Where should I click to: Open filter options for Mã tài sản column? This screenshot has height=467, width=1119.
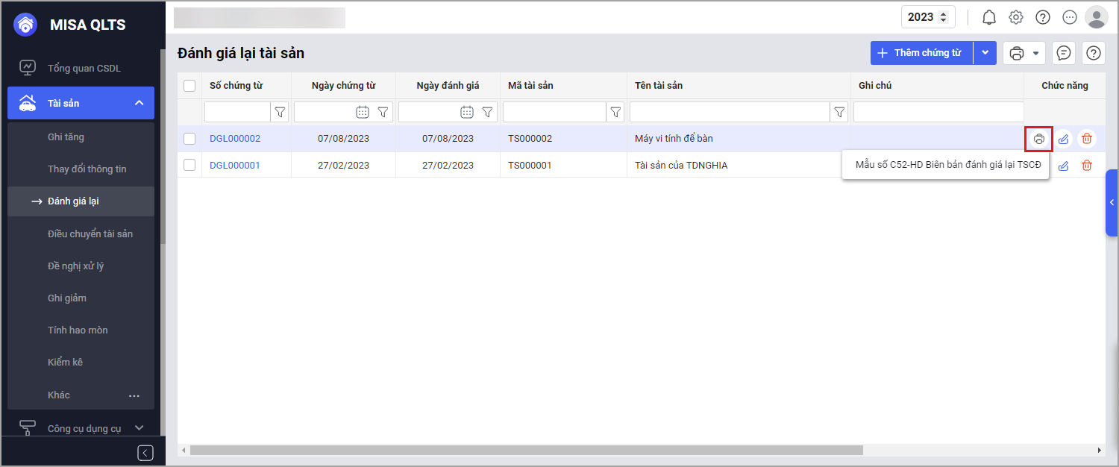(615, 112)
